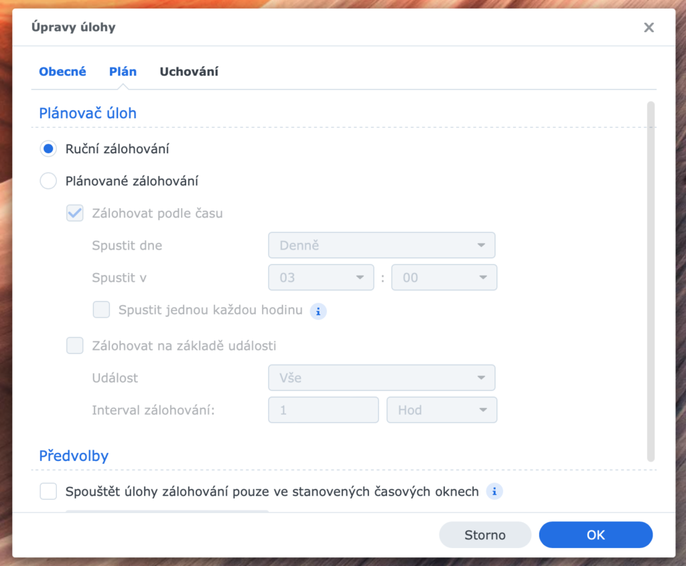Viewport: 686px width, 566px height.
Task: Open the hour dropdown showing 03
Action: 321,277
